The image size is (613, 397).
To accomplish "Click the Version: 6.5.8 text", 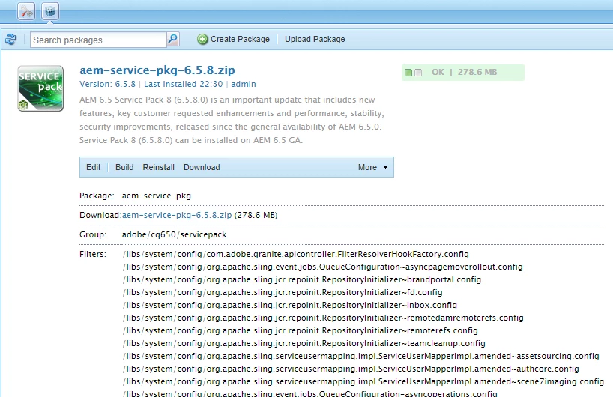I will (107, 84).
